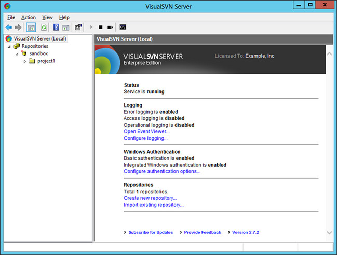Toggle the console tree pane icon
The width and height of the screenshot is (337, 255).
[31, 28]
